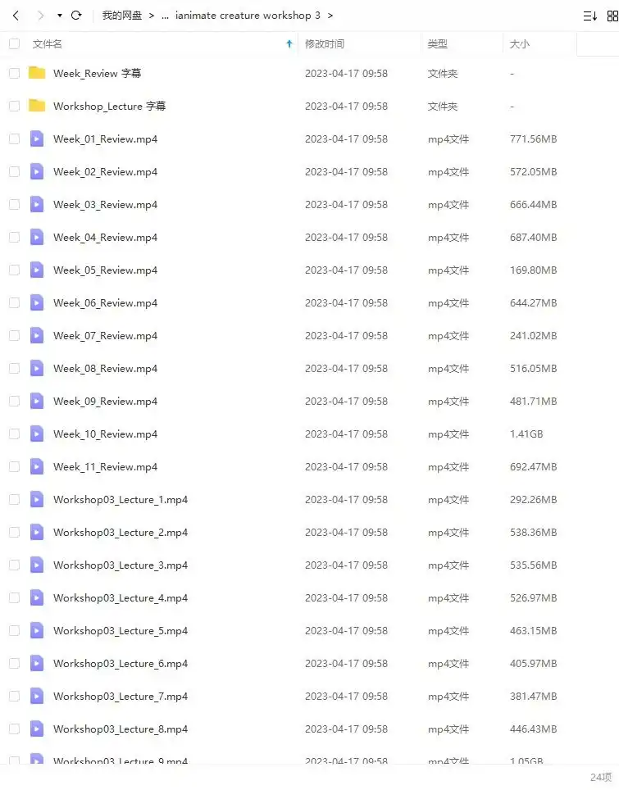Refresh the file list
The height and width of the screenshot is (790, 619).
(76, 16)
